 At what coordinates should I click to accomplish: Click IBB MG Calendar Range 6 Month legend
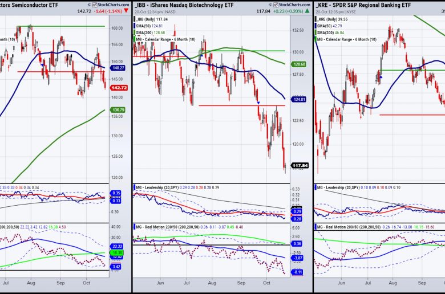coord(165,39)
